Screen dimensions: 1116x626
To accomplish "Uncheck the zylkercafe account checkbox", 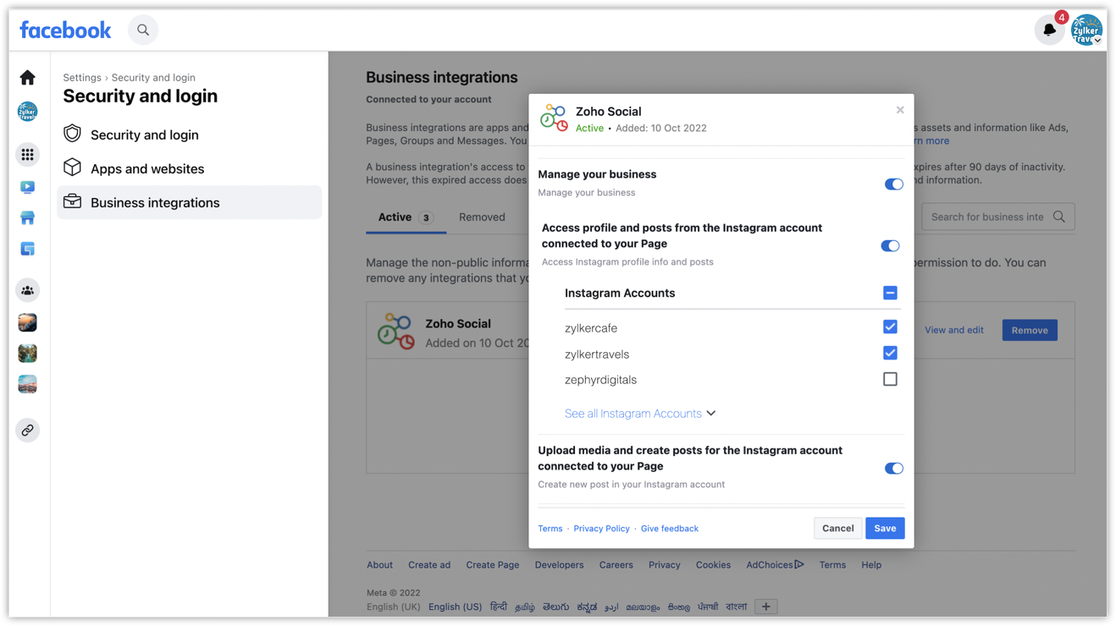I will click(x=890, y=327).
